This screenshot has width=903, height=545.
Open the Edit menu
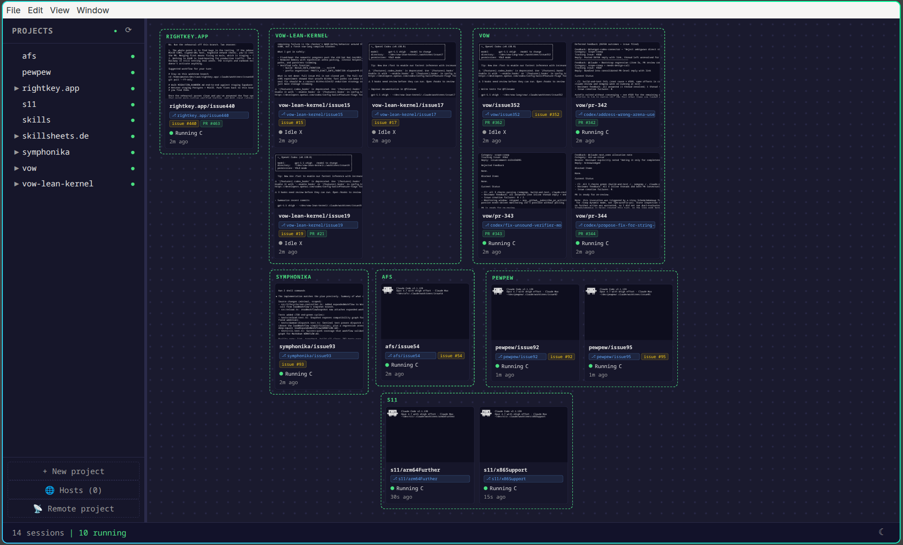point(35,10)
